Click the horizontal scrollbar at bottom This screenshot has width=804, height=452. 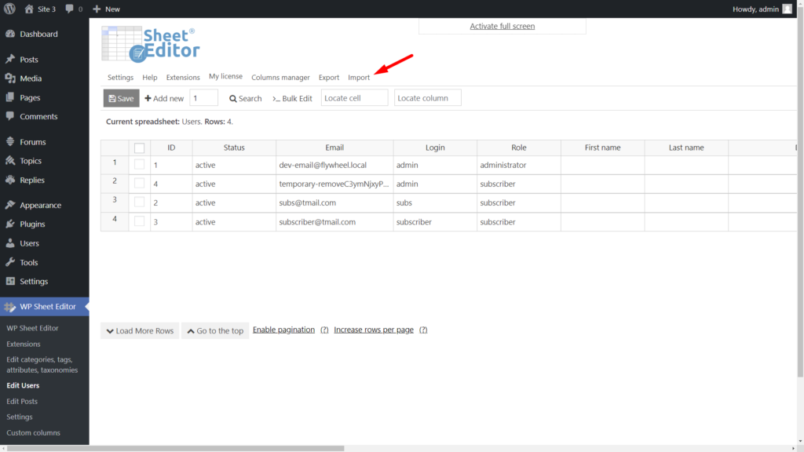pyautogui.click(x=175, y=448)
